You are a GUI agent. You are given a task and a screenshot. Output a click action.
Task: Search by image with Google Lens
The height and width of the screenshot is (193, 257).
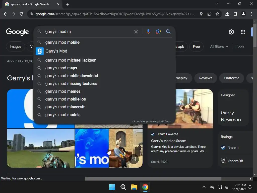pos(158,32)
